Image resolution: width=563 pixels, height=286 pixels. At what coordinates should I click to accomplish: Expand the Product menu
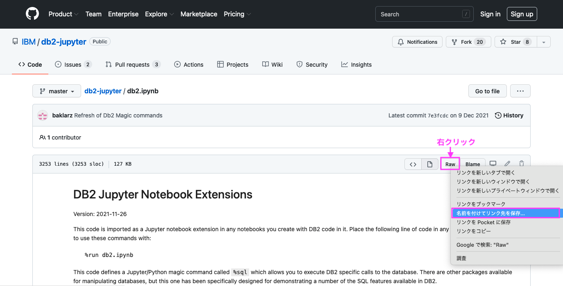[x=63, y=14]
